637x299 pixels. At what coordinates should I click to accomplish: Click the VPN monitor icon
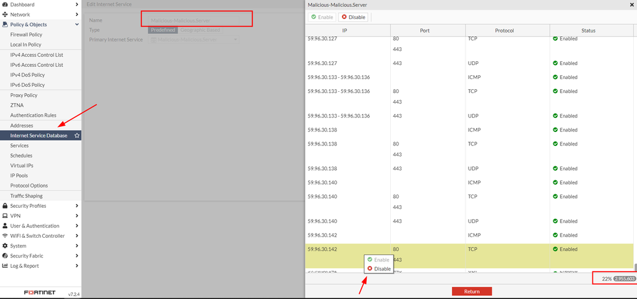[x=5, y=215]
